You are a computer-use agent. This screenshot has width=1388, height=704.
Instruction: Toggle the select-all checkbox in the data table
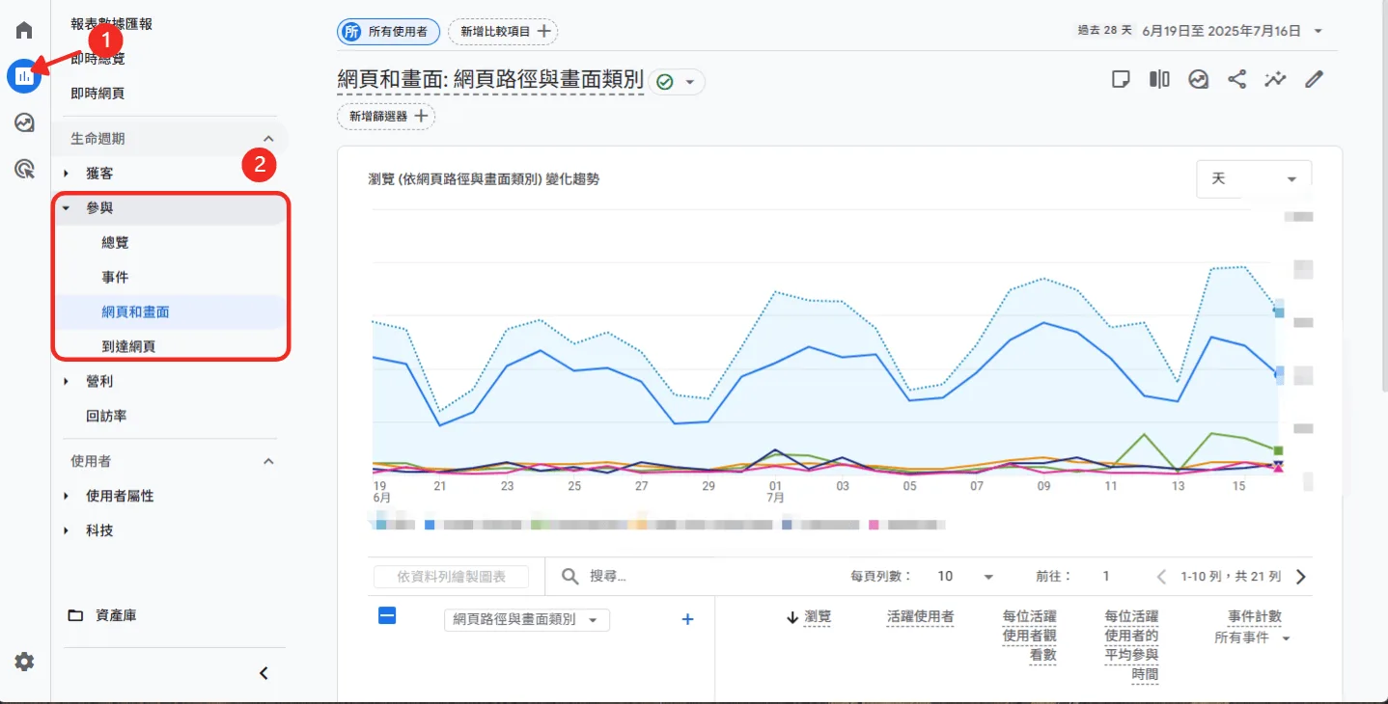tap(387, 615)
